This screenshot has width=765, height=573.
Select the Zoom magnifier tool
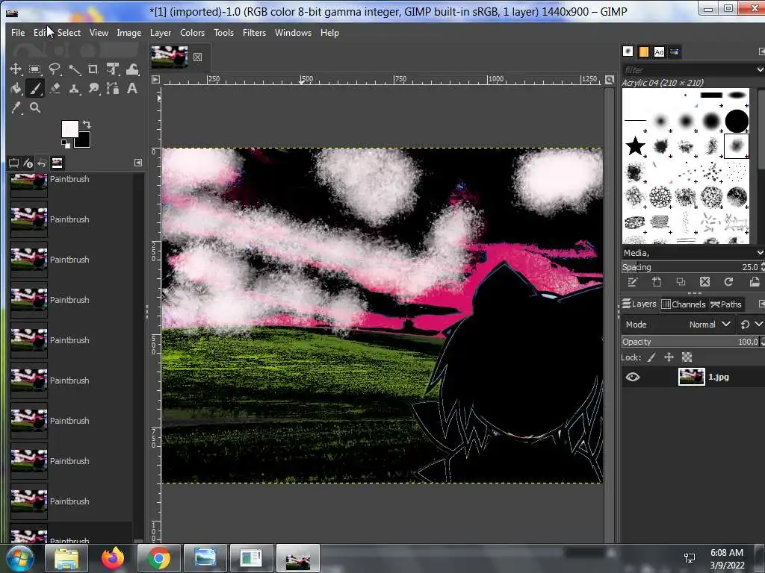pos(34,107)
